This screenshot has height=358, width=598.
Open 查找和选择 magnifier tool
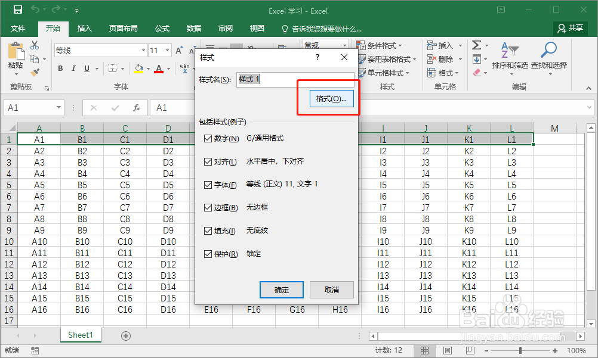click(x=549, y=58)
